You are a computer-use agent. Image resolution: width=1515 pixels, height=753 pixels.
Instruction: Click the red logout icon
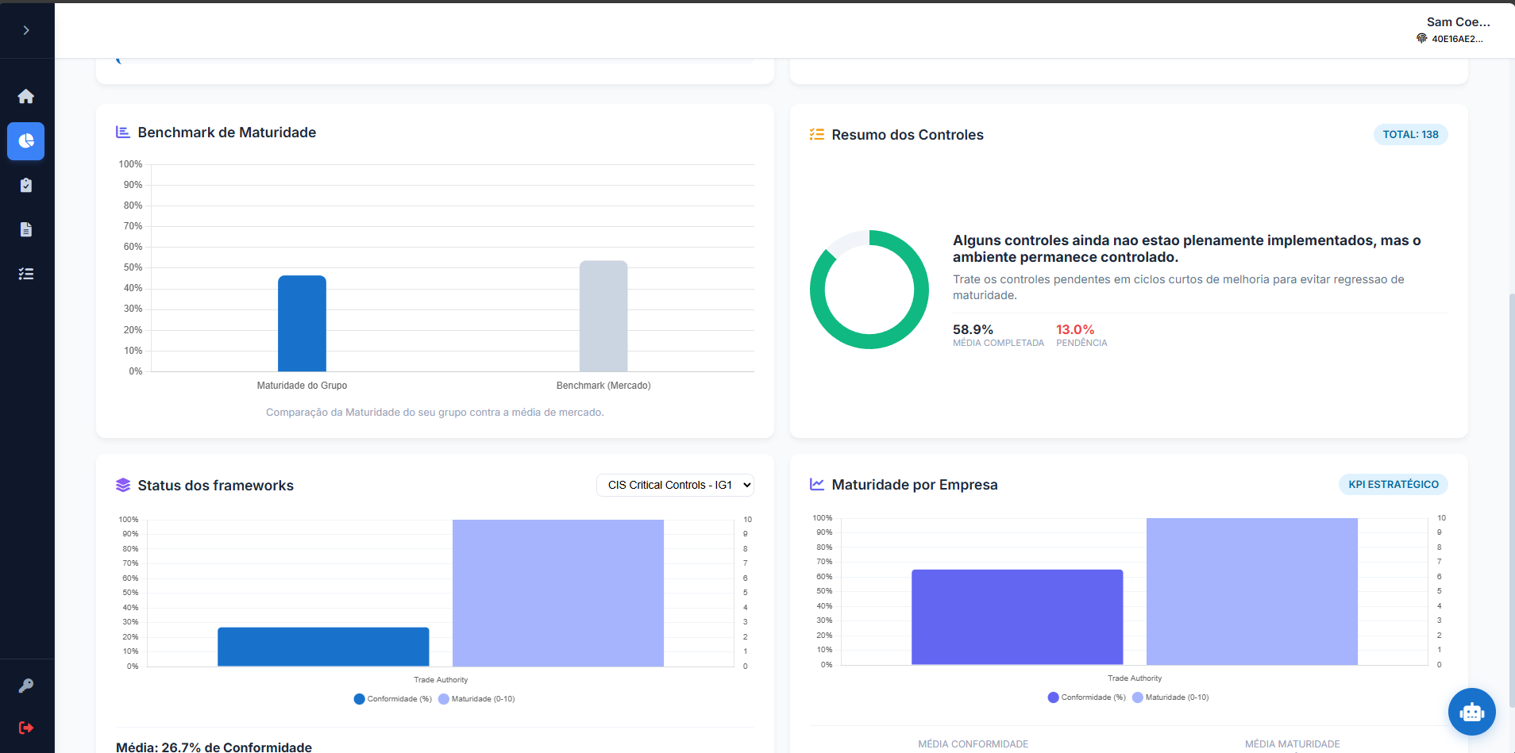point(26,728)
